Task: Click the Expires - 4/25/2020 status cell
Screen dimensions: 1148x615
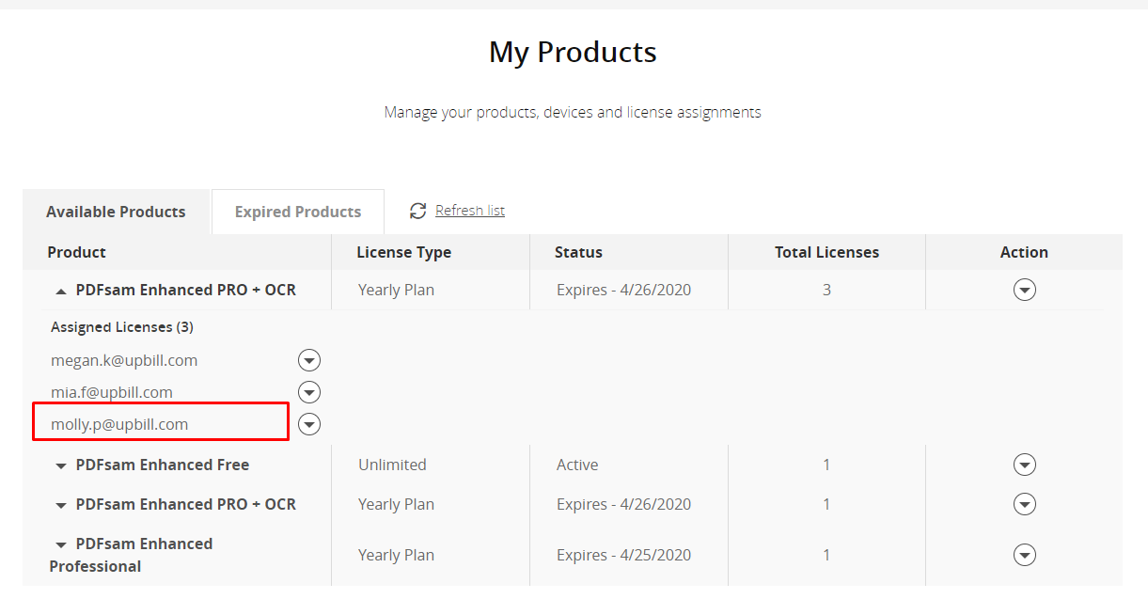Action: (623, 555)
